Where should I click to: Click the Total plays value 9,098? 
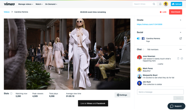pos(52,96)
